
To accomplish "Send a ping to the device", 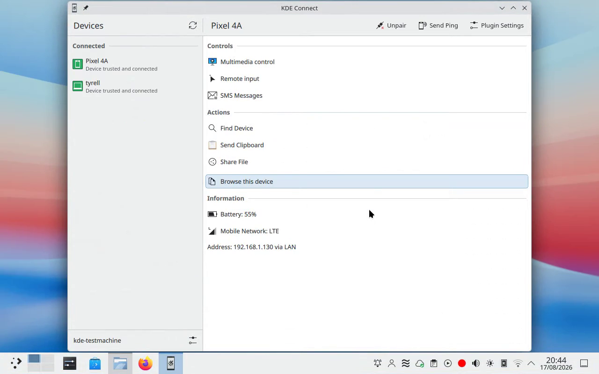I will coord(438,25).
